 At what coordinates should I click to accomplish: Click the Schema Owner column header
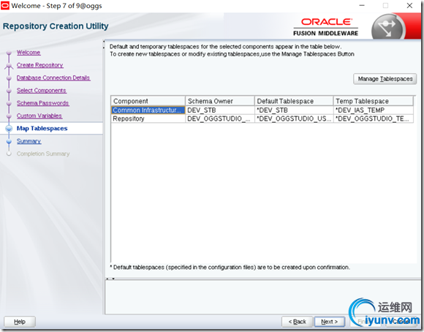220,101
